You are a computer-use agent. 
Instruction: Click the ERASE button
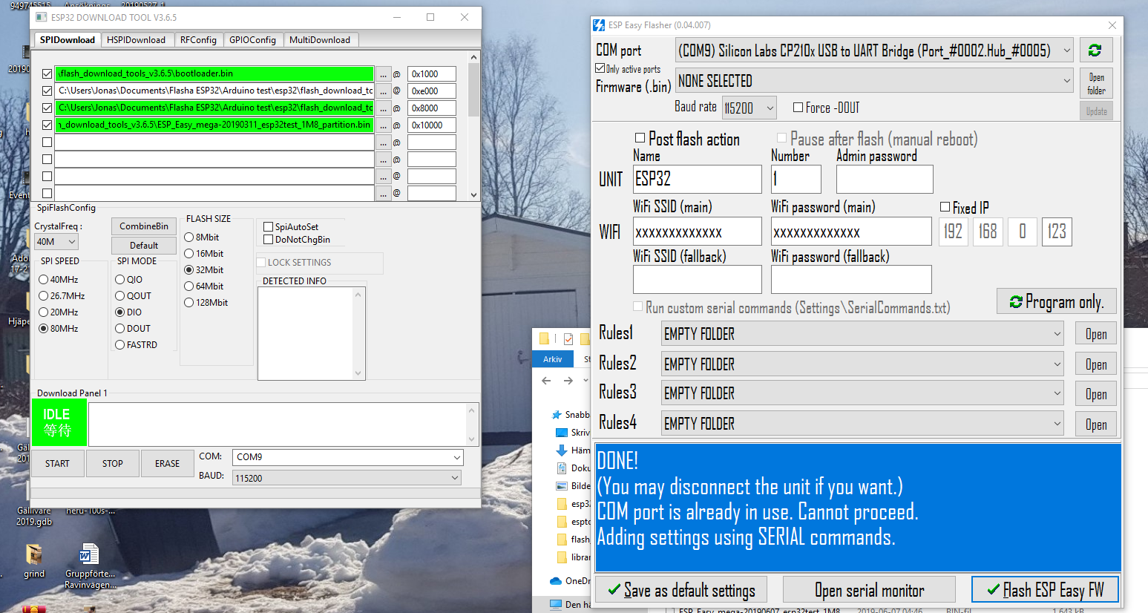pyautogui.click(x=167, y=464)
